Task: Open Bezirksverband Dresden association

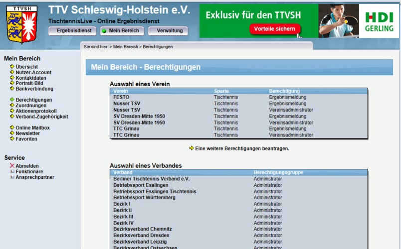Action: [141, 236]
